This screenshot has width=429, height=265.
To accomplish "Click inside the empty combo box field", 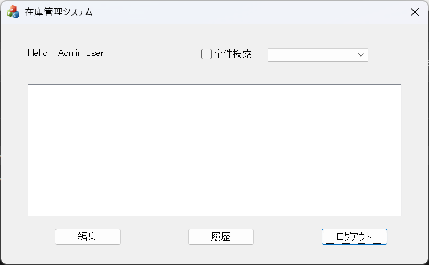I will coord(311,55).
